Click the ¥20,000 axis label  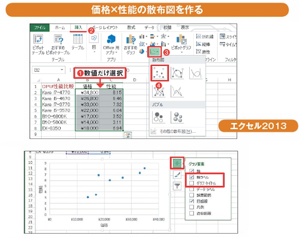[x=104, y=220]
